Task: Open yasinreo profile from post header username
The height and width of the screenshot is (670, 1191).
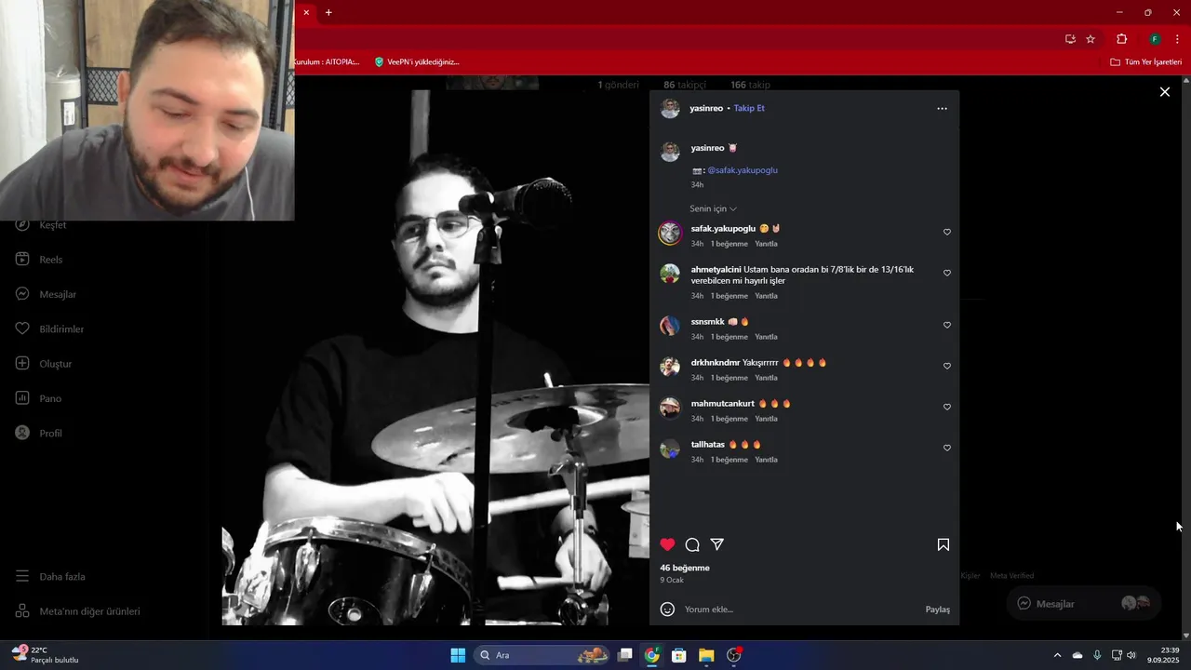Action: tap(706, 109)
